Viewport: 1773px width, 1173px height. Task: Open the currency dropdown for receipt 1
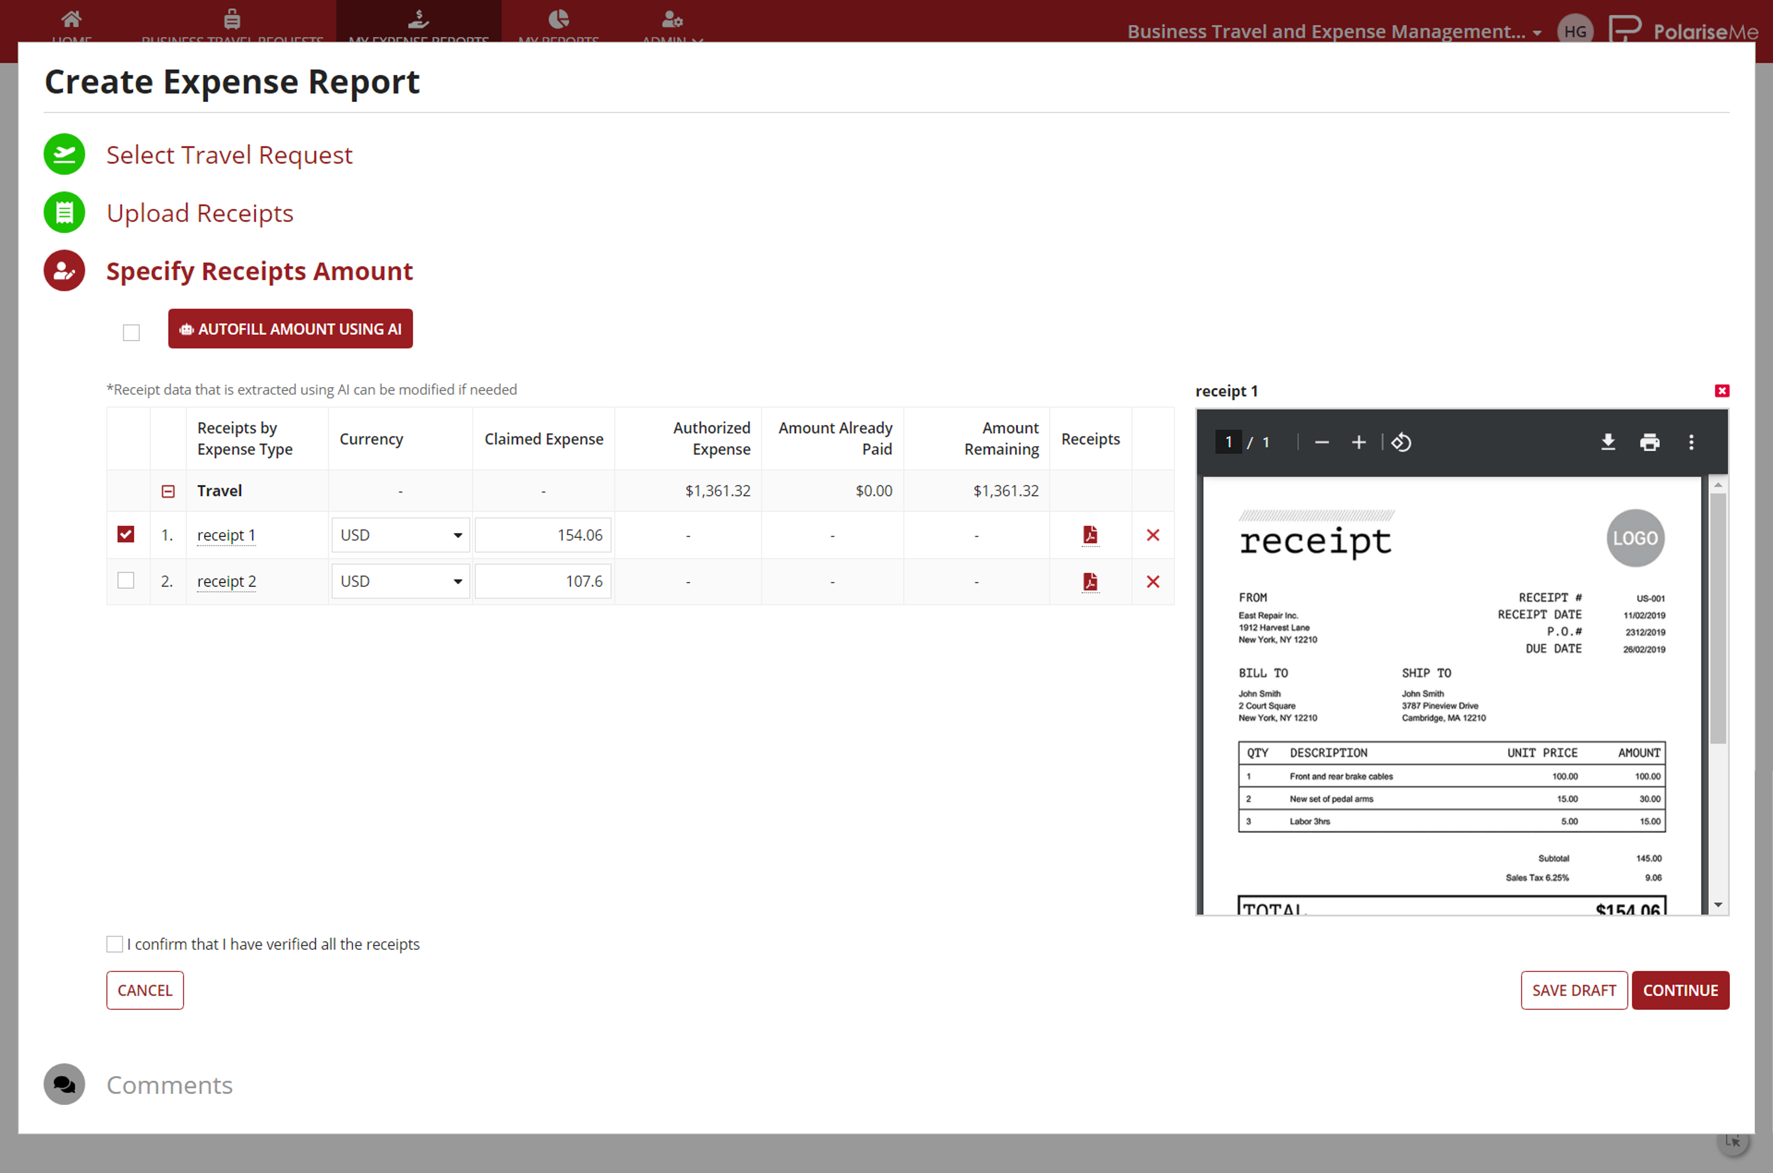[401, 536]
